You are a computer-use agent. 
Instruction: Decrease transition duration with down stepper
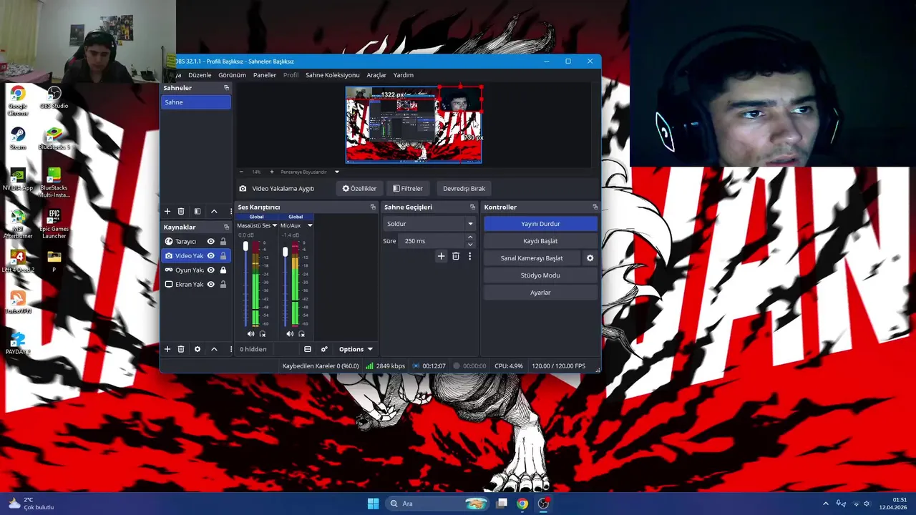click(x=470, y=245)
